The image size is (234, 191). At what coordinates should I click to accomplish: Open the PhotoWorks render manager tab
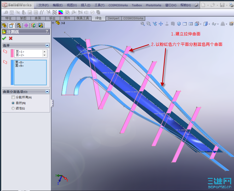41,25
